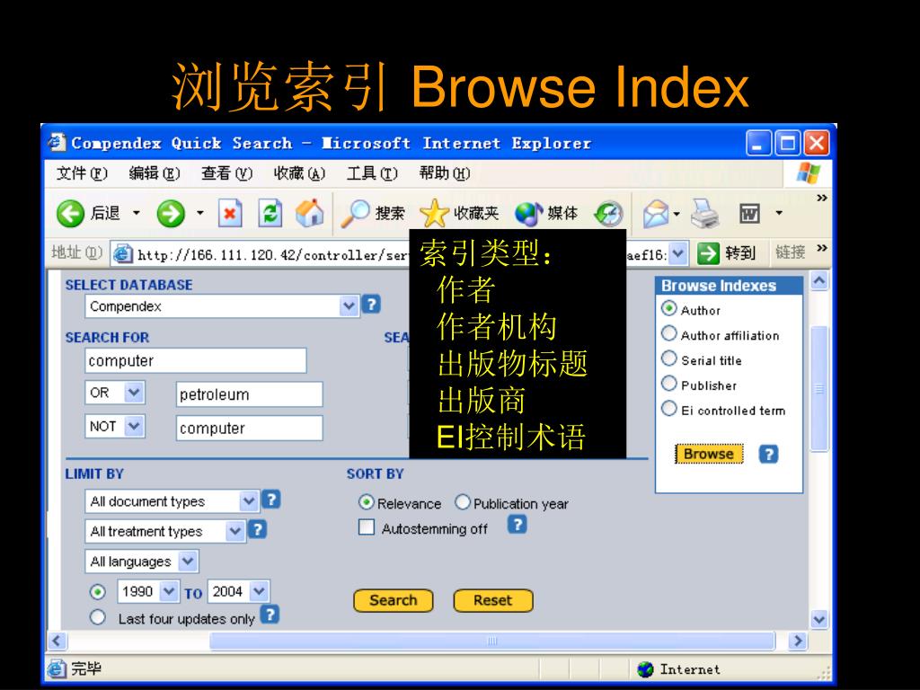Screen dimensions: 920x690
Task: Click the yellow Reset button
Action: 493,600
